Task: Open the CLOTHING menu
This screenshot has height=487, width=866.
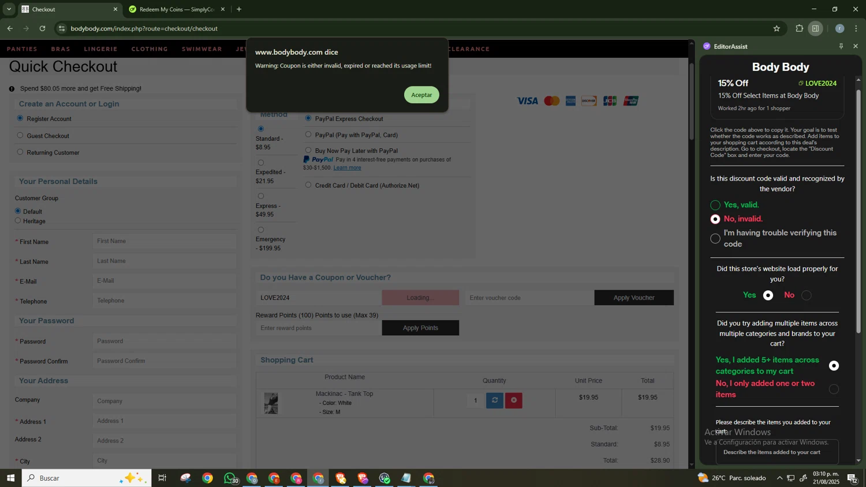Action: [150, 49]
